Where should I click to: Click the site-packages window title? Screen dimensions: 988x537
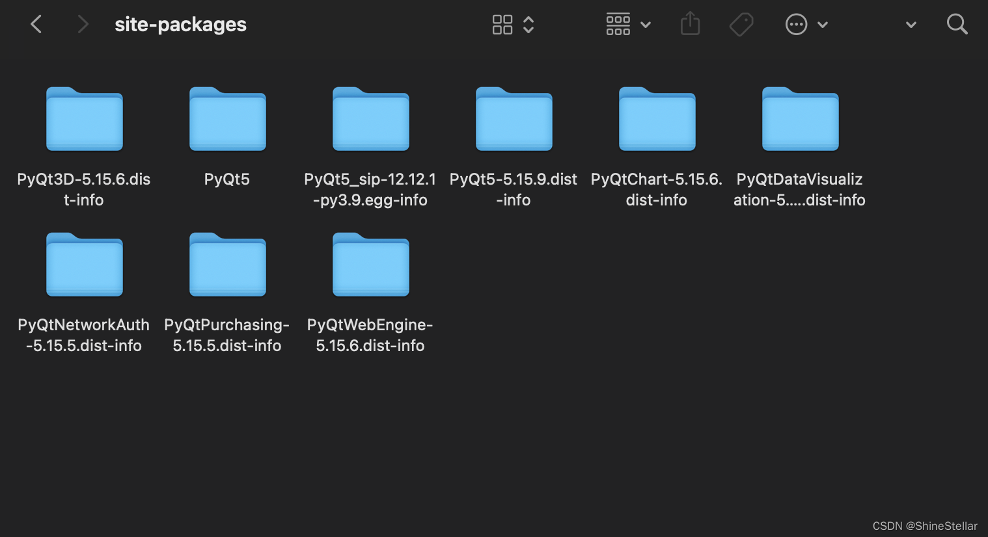tap(180, 25)
